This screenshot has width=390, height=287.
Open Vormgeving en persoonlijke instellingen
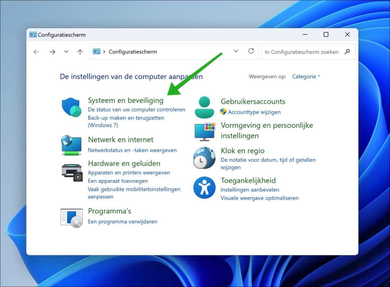click(267, 130)
